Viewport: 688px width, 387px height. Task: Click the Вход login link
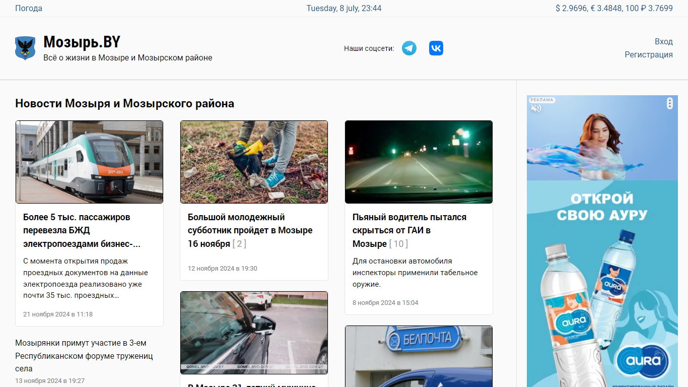pos(663,41)
